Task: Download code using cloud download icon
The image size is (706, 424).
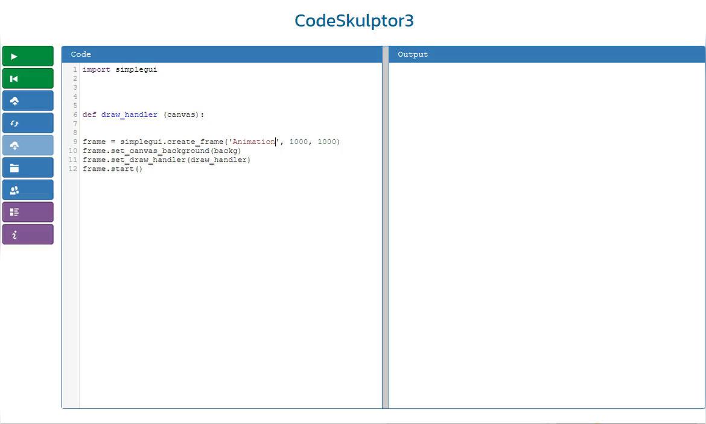Action: [x=28, y=145]
